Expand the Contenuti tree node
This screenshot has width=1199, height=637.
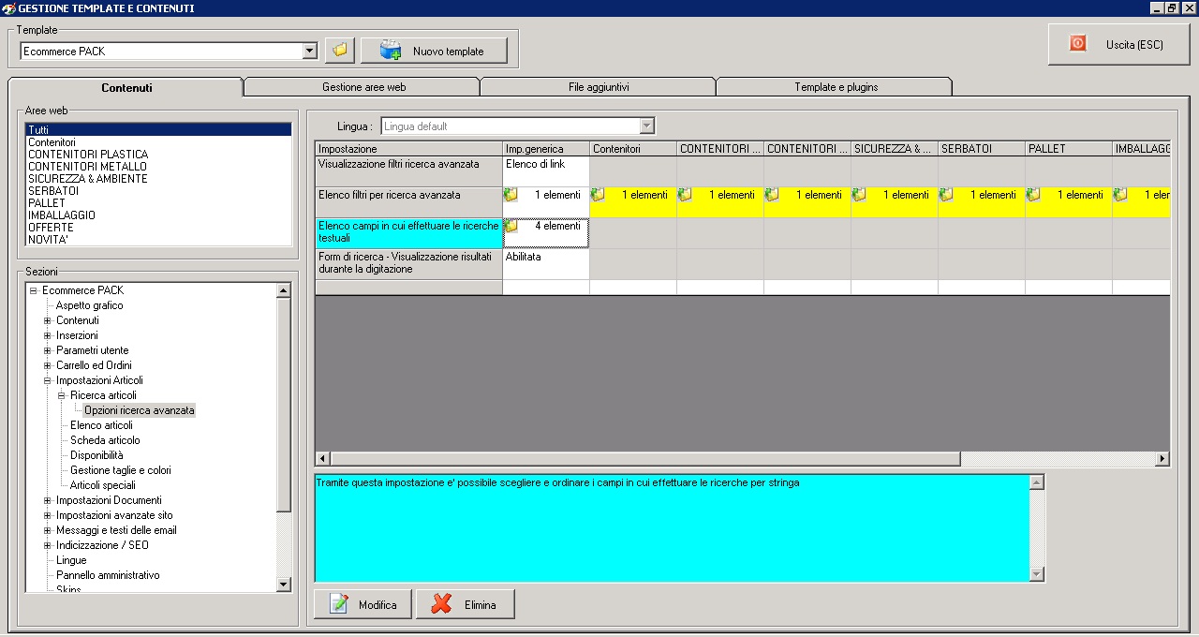[x=48, y=320]
